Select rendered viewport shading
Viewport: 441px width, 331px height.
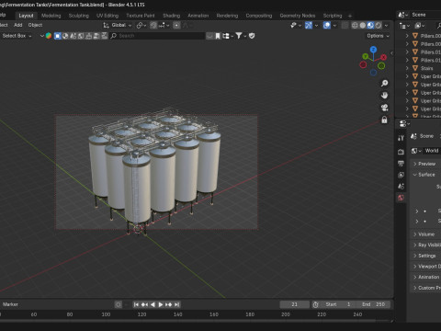379,26
